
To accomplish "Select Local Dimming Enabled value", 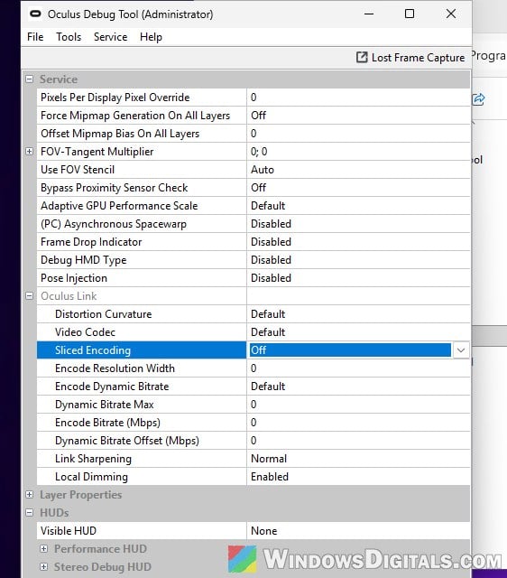I will [358, 477].
